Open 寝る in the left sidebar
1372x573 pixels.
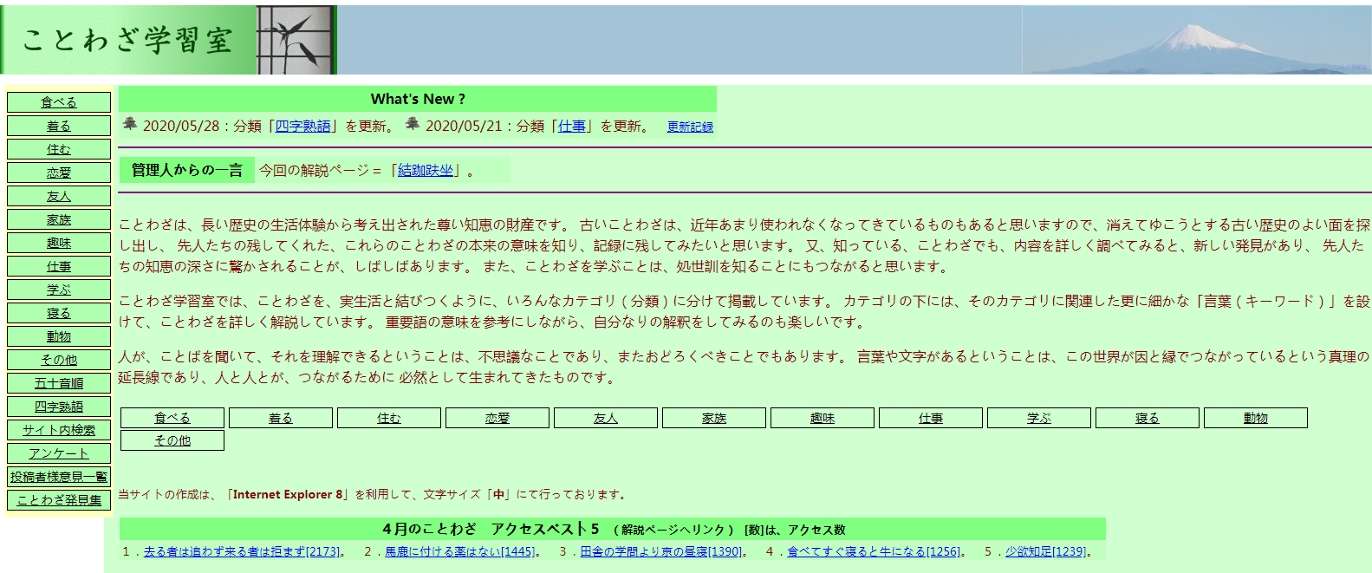(x=59, y=313)
